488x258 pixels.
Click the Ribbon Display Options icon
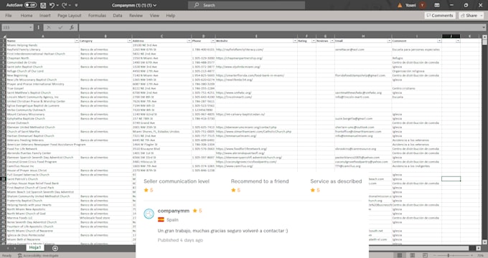tap(437, 5)
